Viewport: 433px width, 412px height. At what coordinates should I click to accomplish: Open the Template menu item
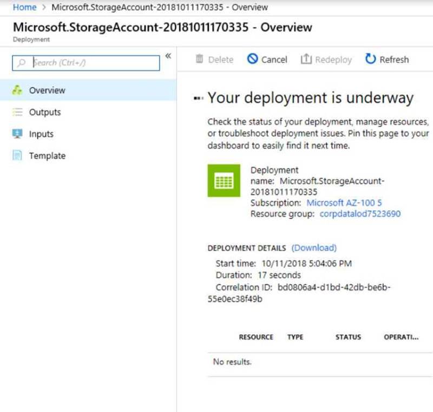pyautogui.click(x=88, y=155)
